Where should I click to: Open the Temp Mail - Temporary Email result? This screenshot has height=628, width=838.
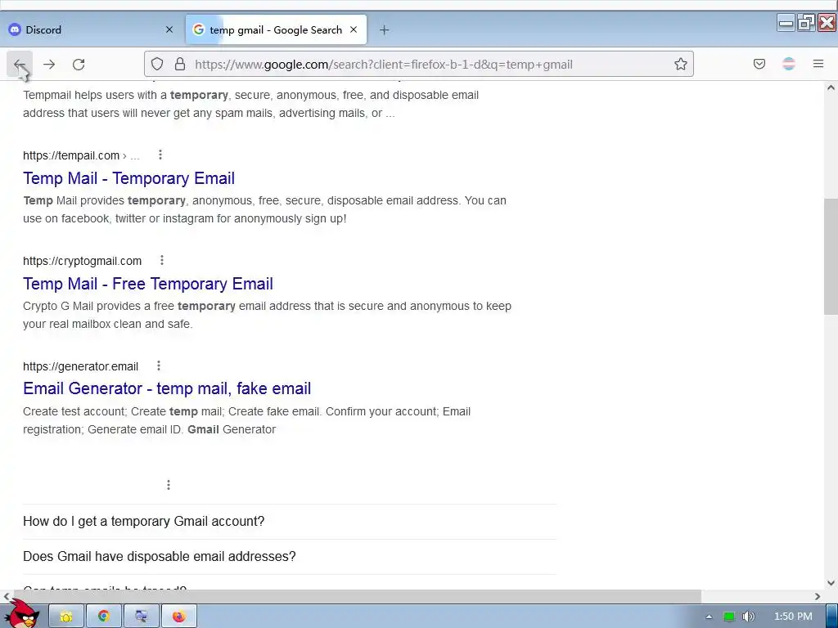128,178
